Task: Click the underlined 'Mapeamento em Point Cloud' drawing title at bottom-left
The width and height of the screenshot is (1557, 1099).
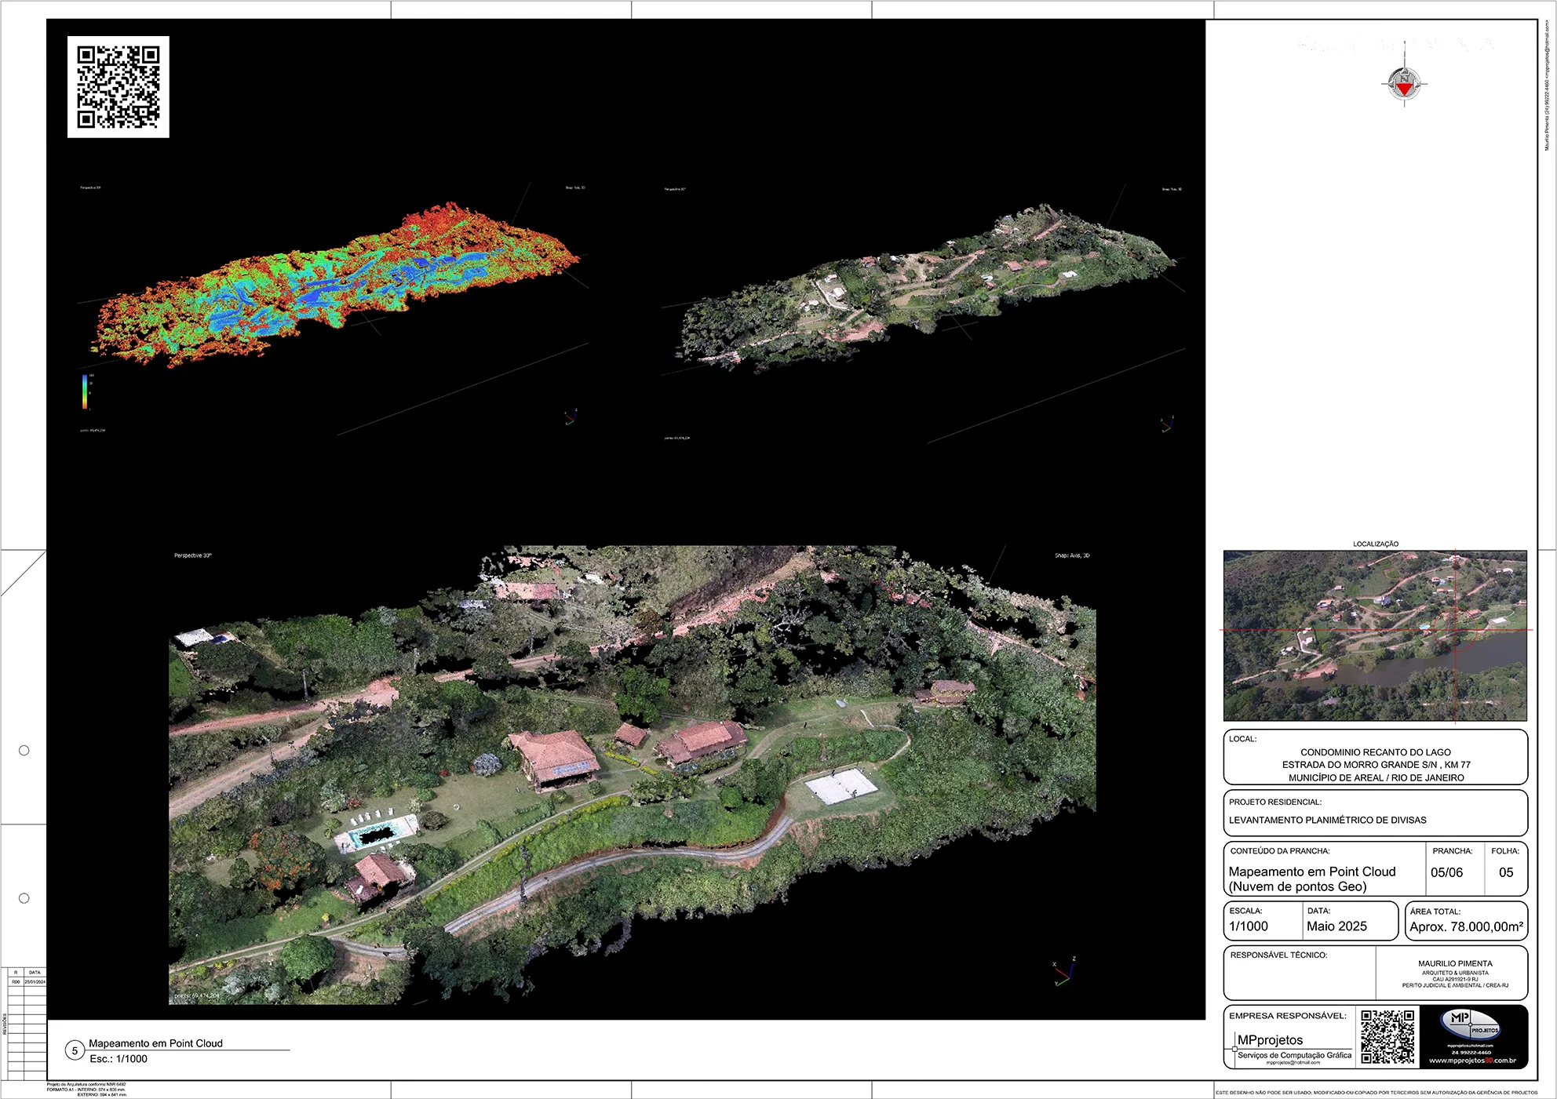Action: point(155,1043)
